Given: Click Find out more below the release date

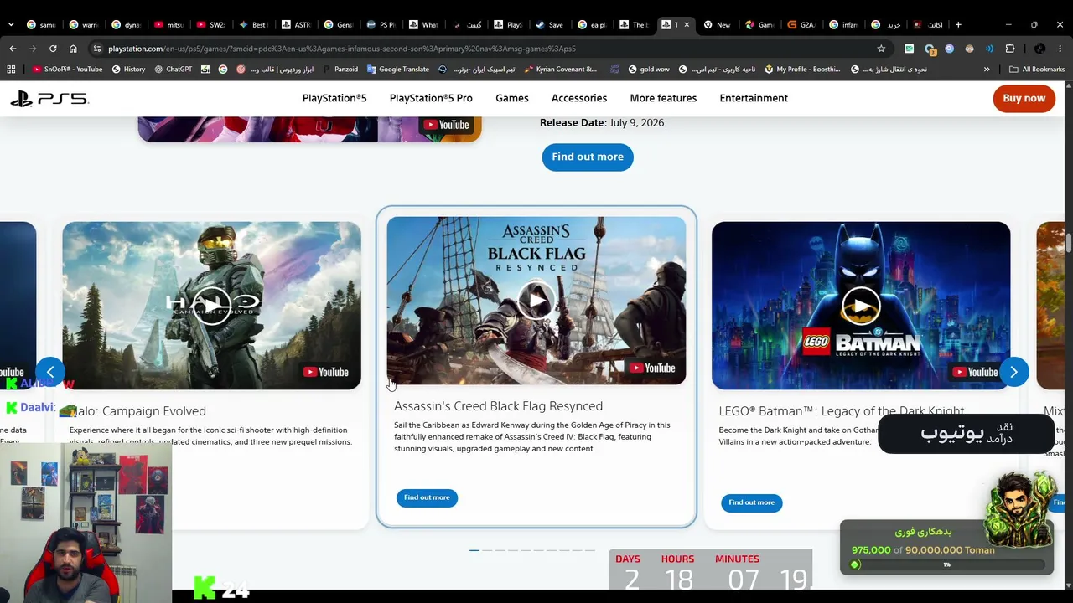Looking at the screenshot, I should pyautogui.click(x=588, y=157).
